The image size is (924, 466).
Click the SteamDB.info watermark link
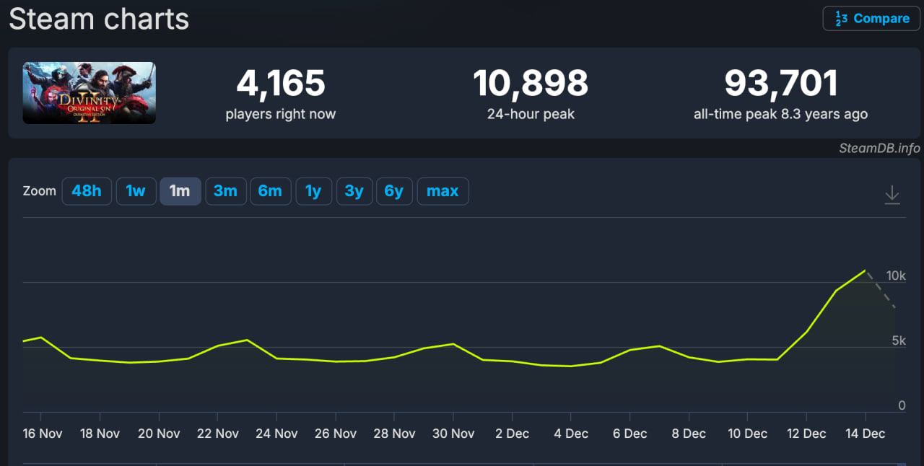click(879, 148)
